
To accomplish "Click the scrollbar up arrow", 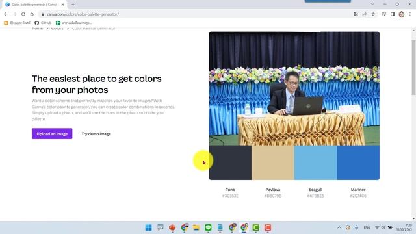I will (413, 31).
